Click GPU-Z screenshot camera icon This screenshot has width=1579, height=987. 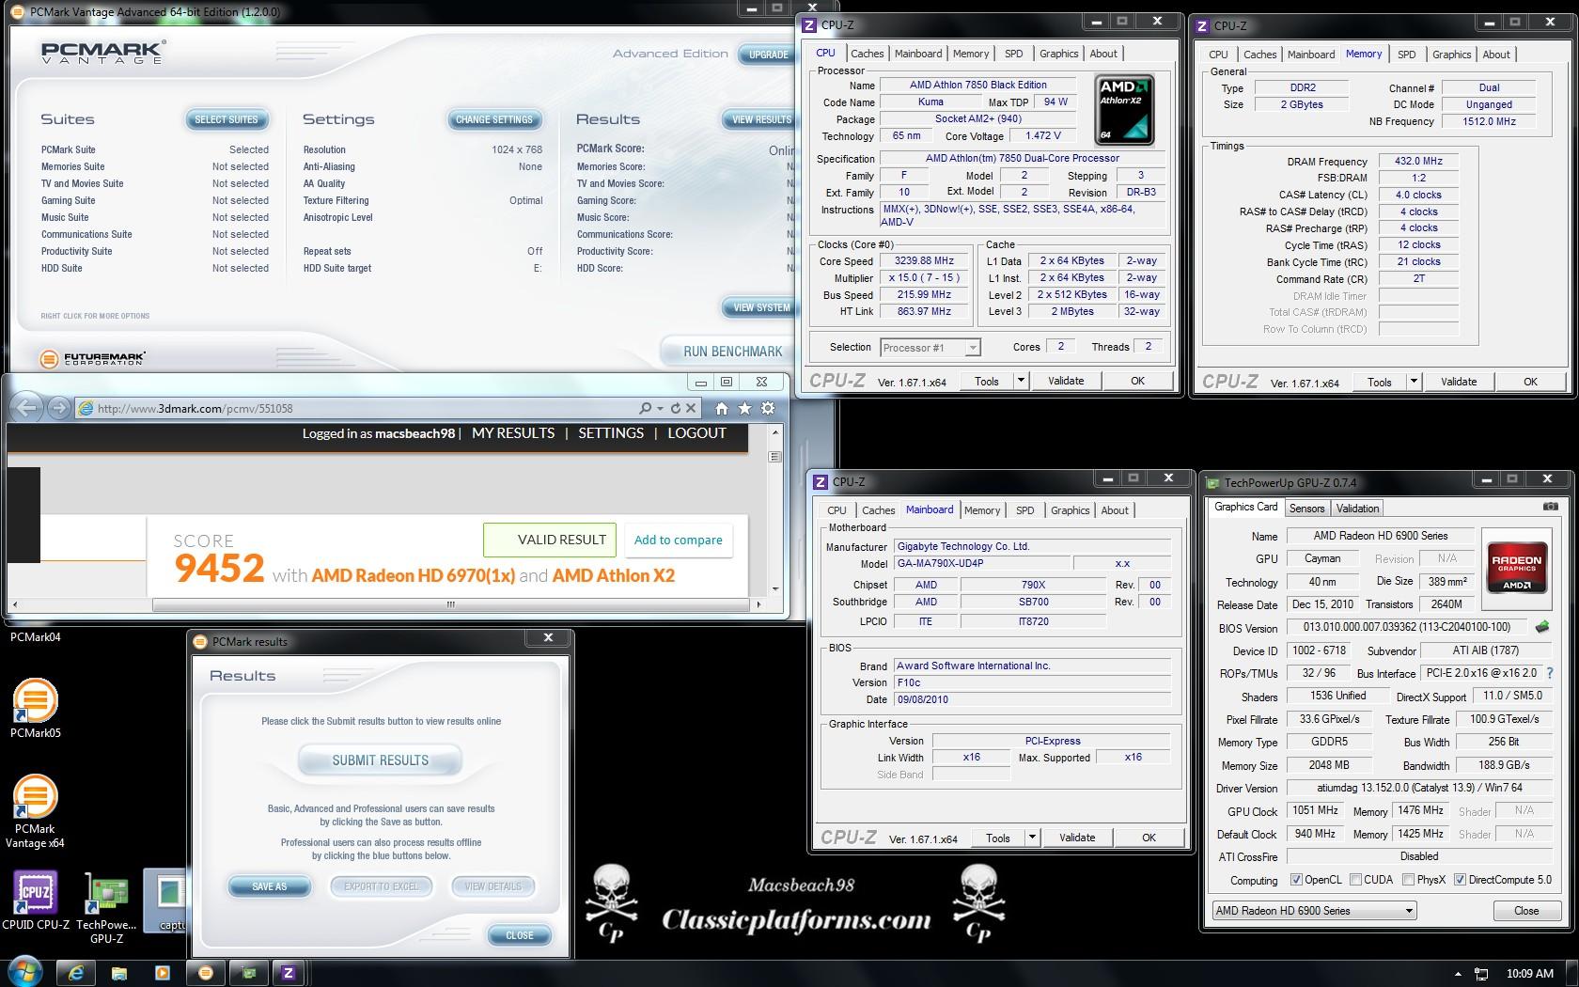[1550, 507]
